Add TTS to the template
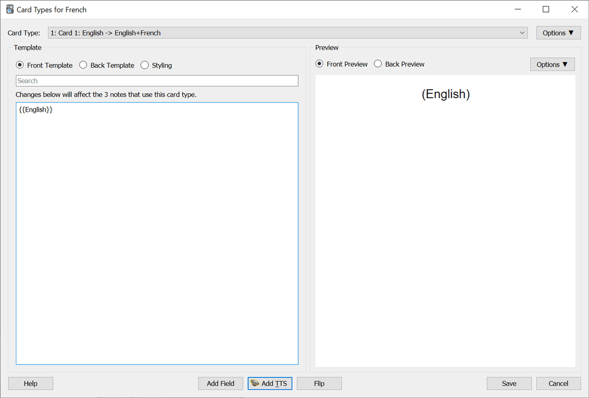 269,383
